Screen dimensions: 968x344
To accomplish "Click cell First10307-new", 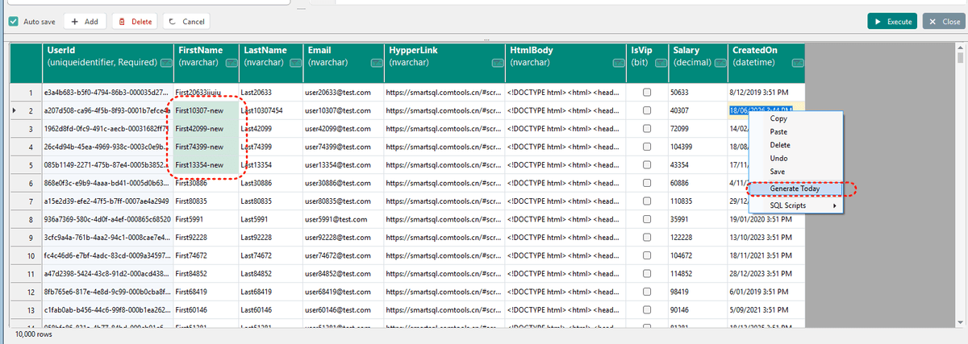I will (206, 110).
